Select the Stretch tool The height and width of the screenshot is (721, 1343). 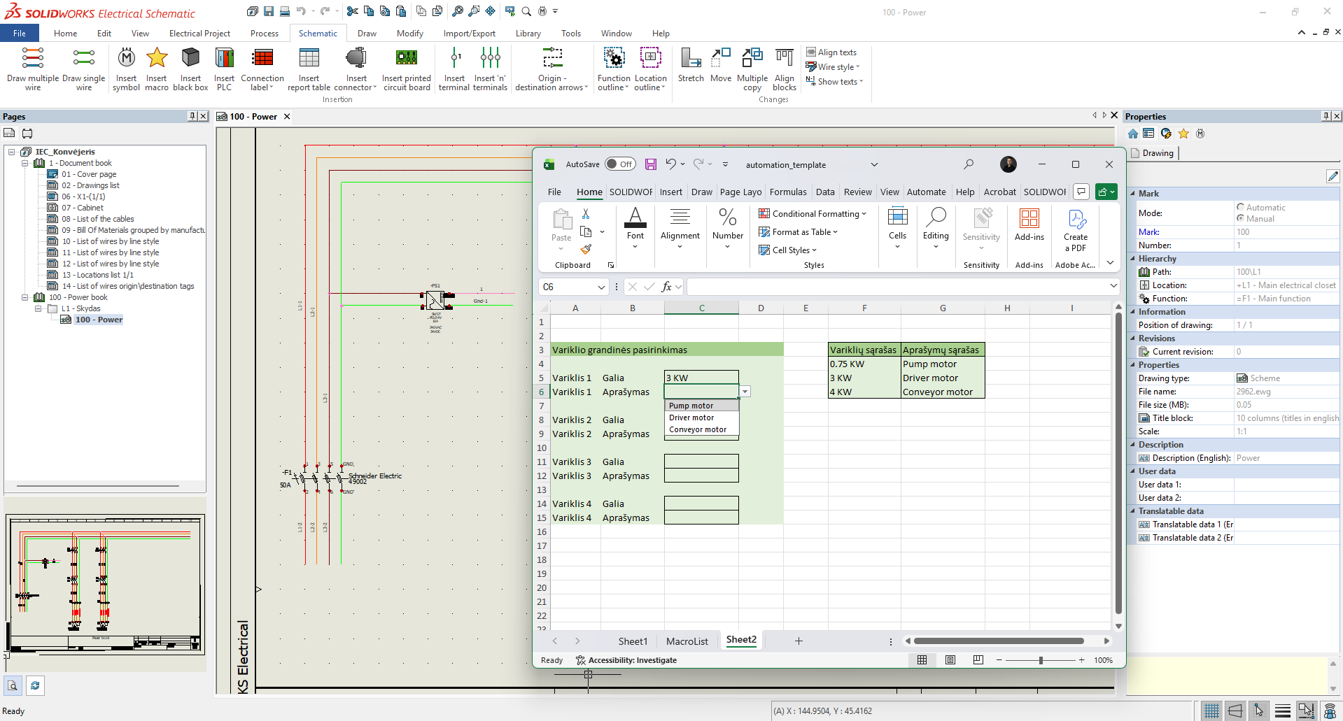(691, 66)
